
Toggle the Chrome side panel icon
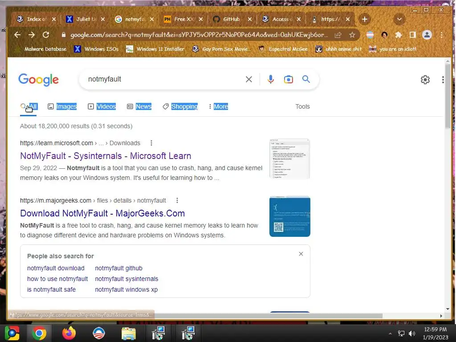tap(413, 35)
